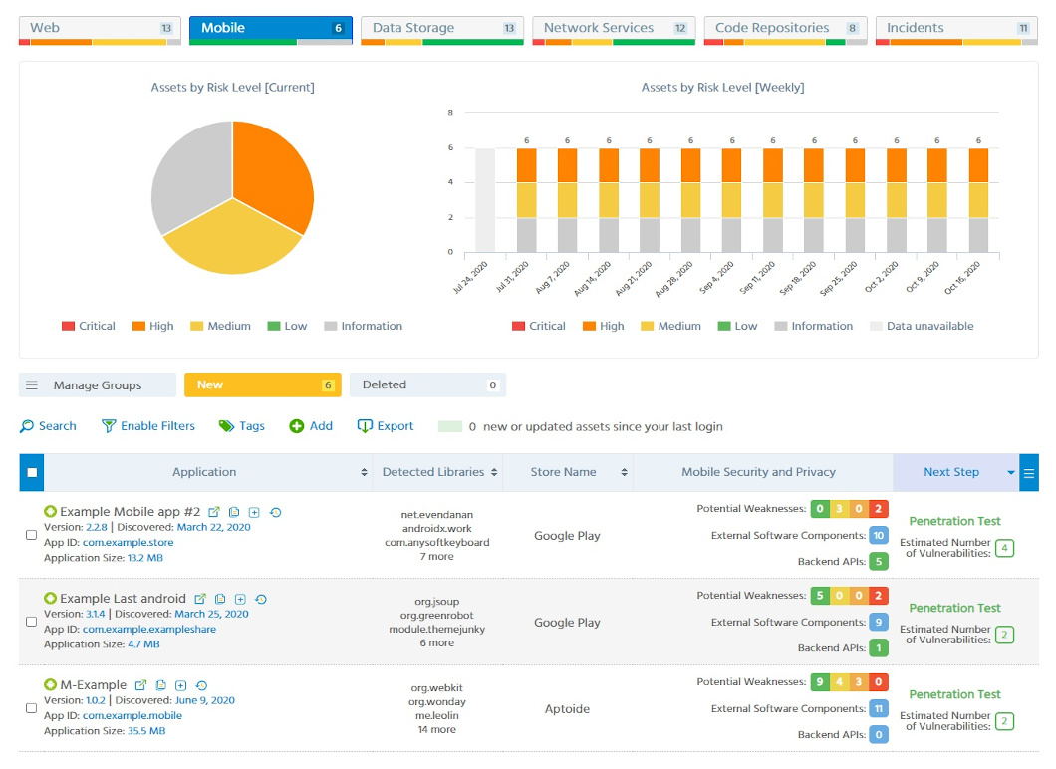Click the copy icon next to M-Example

[160, 685]
